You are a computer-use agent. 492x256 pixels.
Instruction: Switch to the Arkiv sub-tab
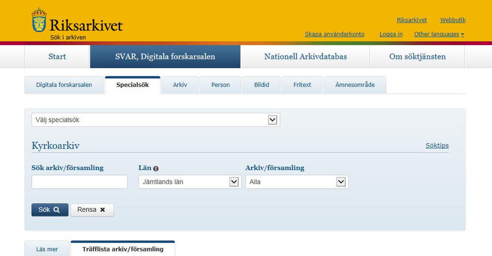point(180,85)
